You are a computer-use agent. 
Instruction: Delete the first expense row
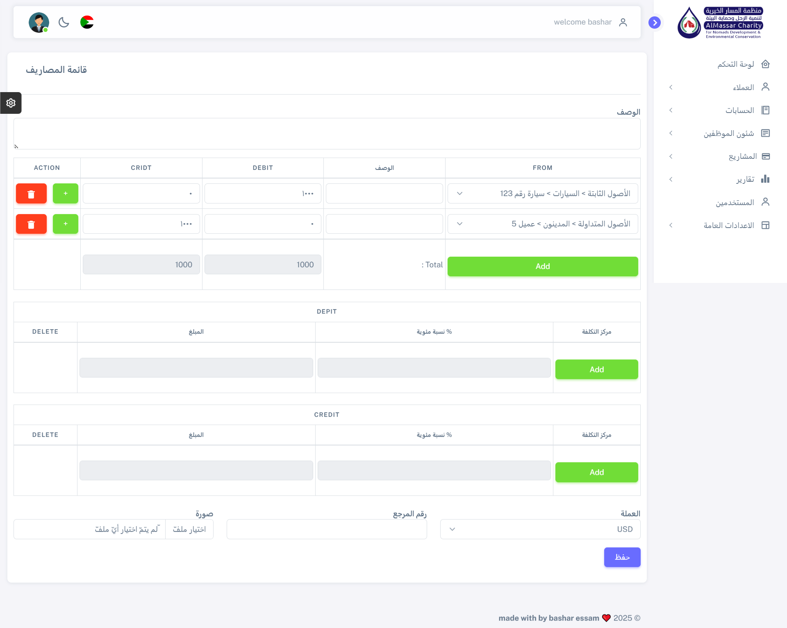[31, 194]
